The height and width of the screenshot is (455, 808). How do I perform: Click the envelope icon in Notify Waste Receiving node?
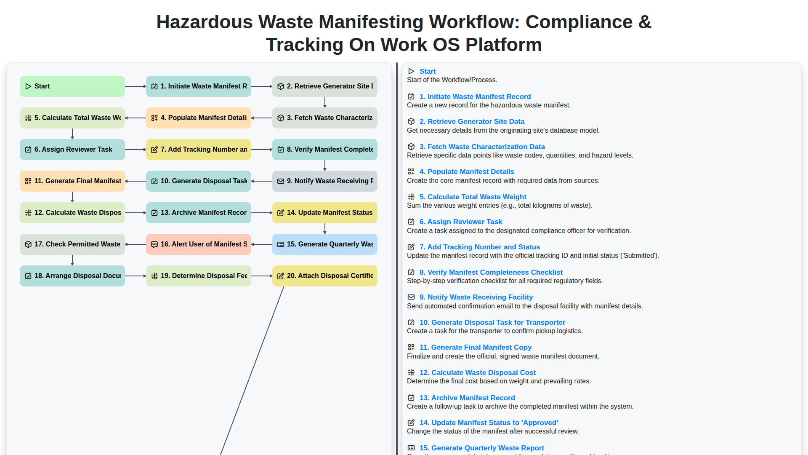pyautogui.click(x=281, y=181)
